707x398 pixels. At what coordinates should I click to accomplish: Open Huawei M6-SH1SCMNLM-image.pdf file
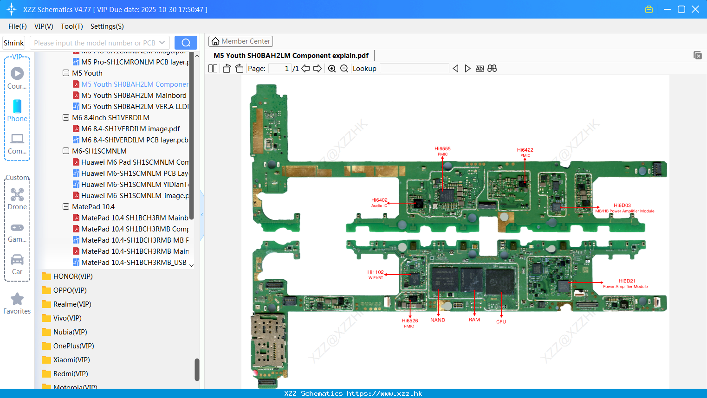130,195
